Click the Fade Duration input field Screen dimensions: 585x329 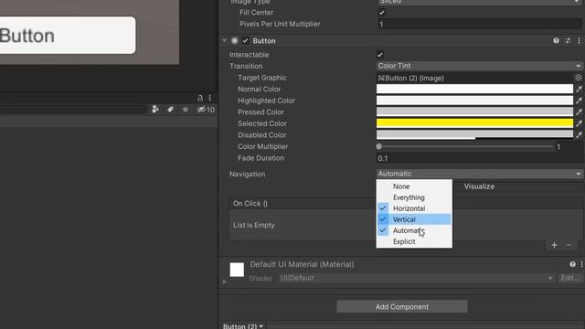(479, 158)
